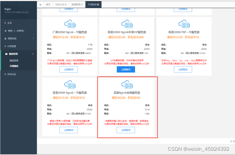Click cloud icon beside 隧道管理 sidebar menu
Viewport: 235px width, 155px height.
6,54
